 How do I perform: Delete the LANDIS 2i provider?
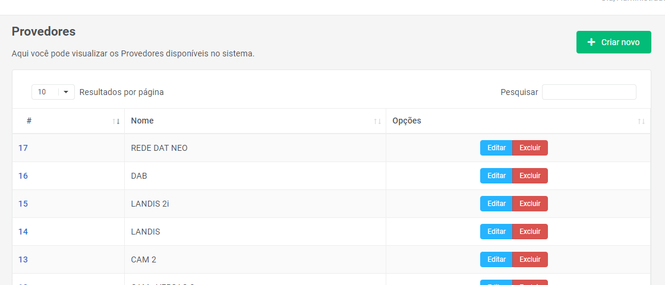click(x=530, y=204)
